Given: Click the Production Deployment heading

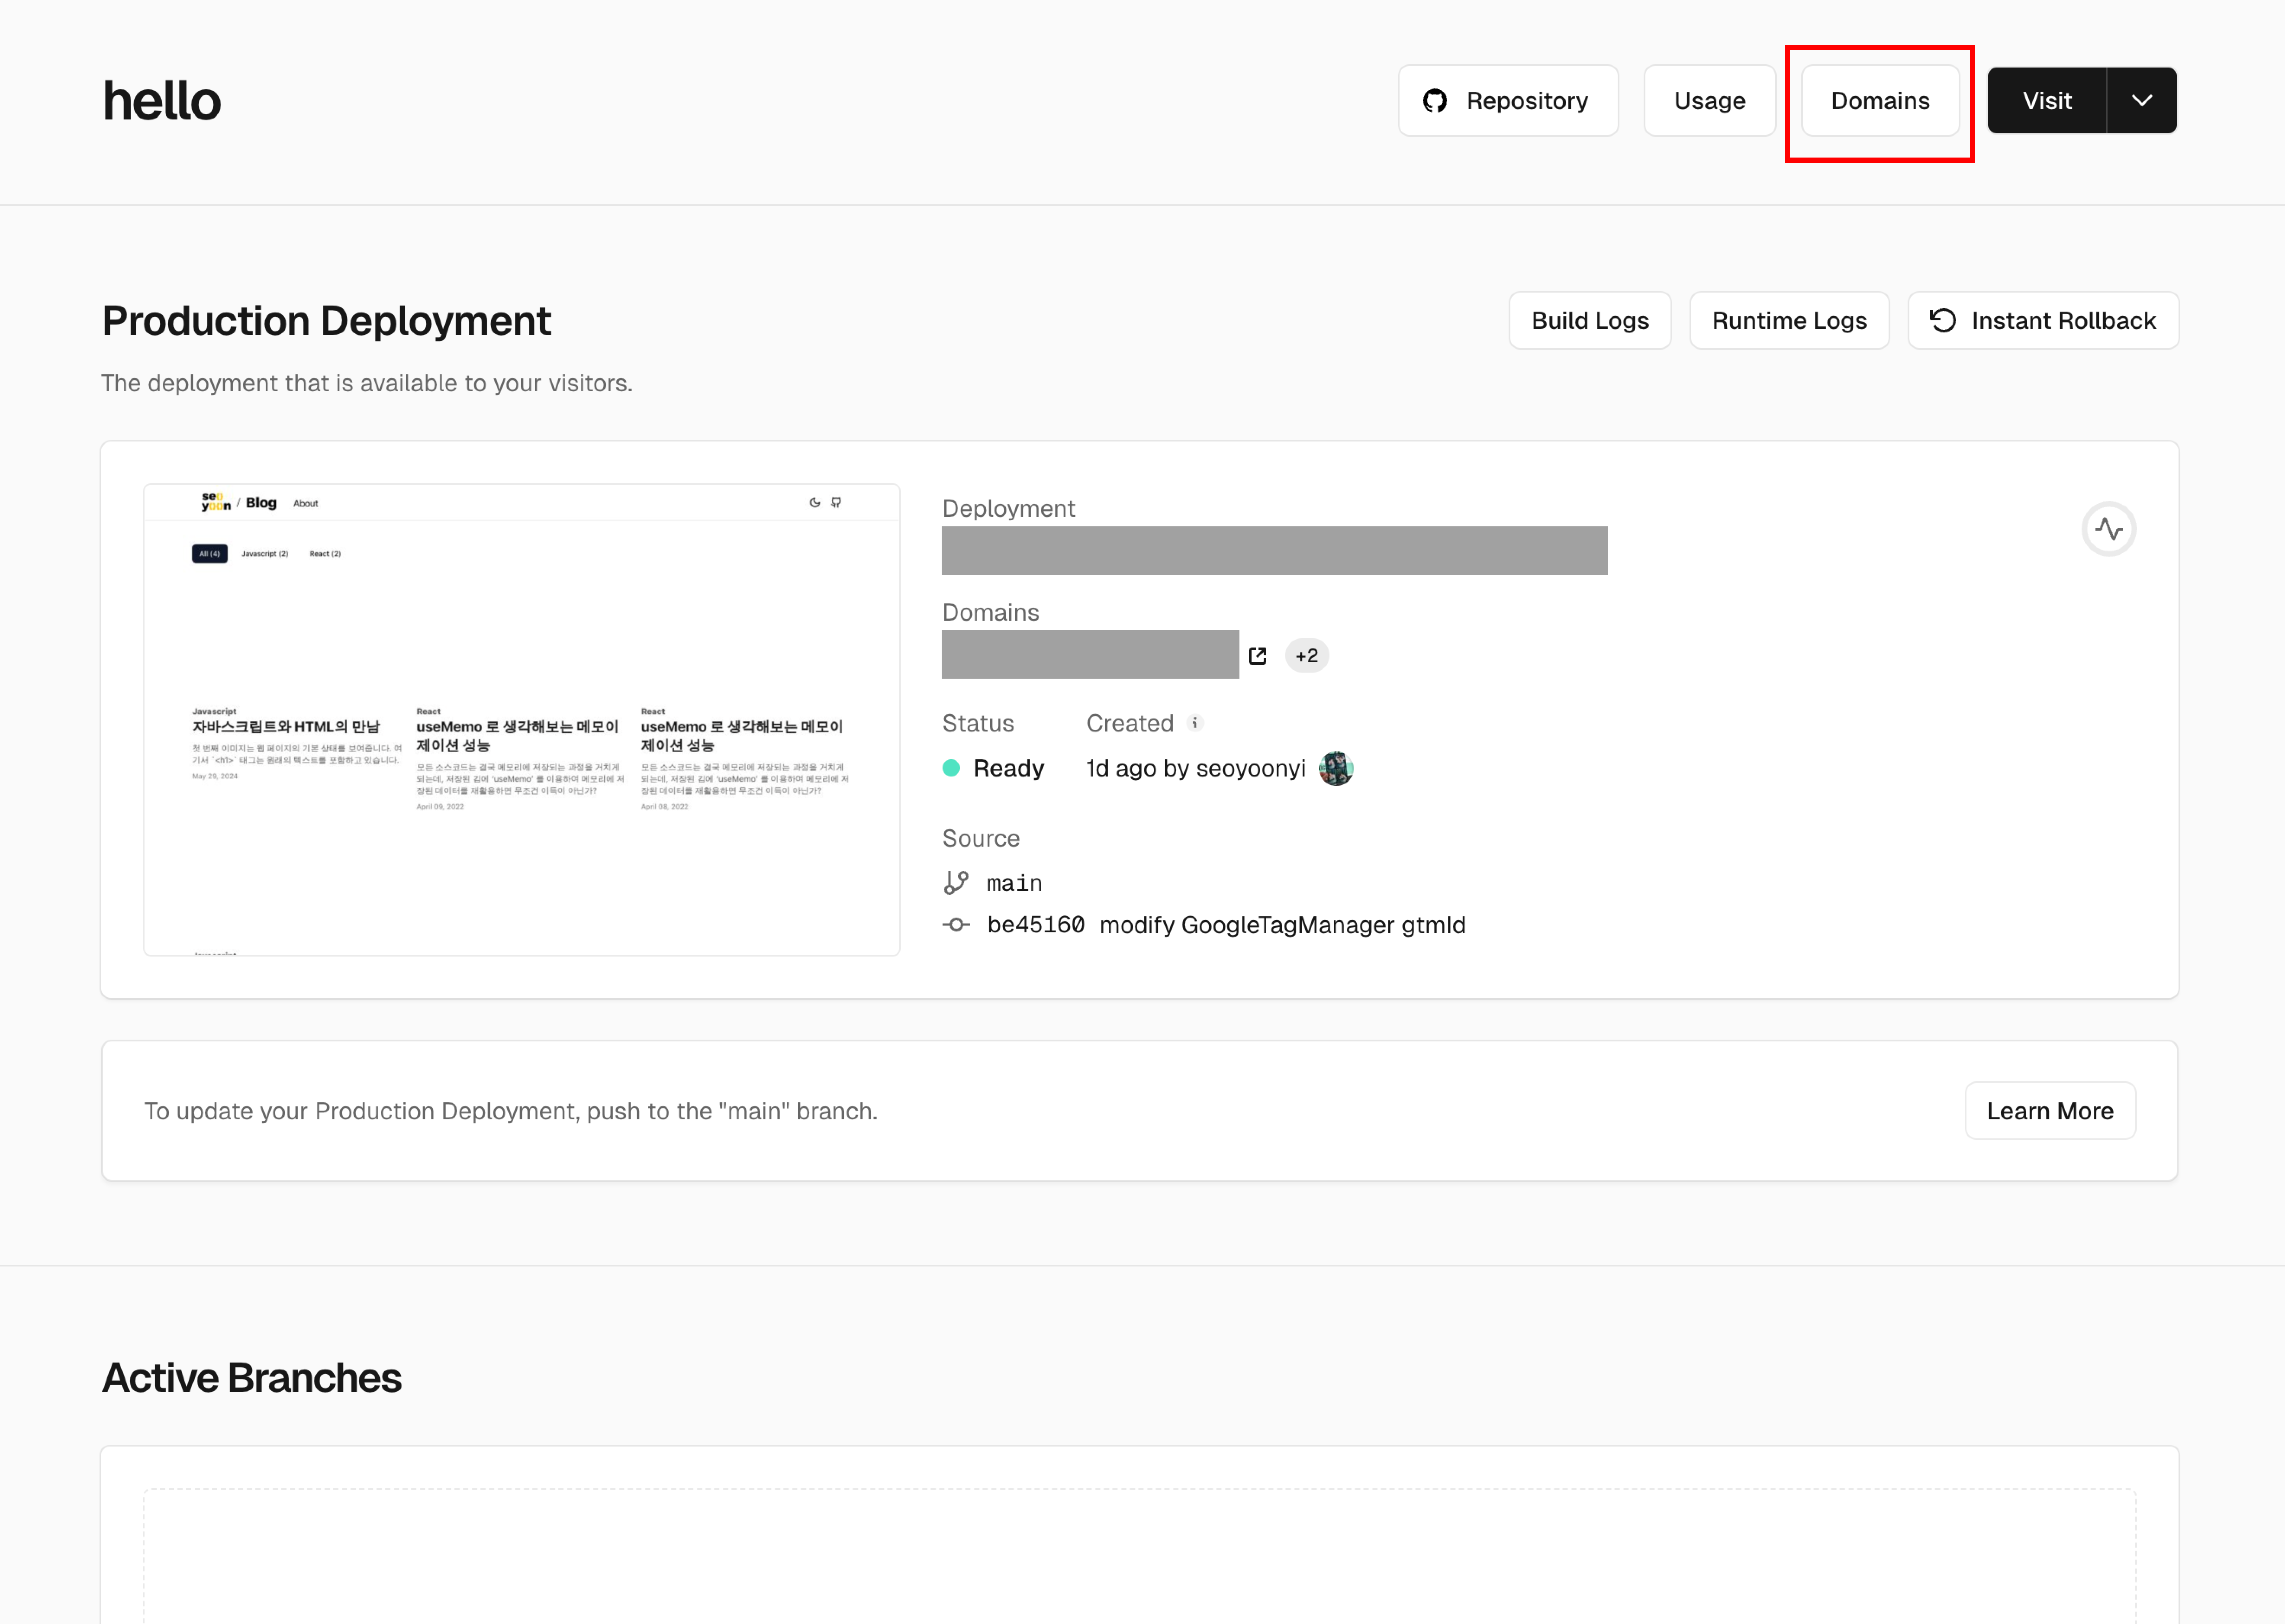Looking at the screenshot, I should click(x=326, y=321).
